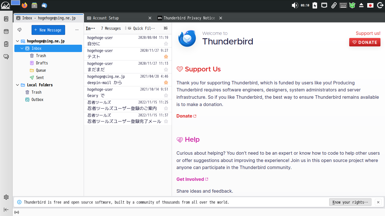Collapse the Inbox subfolders
The width and height of the screenshot is (385, 216).
click(x=22, y=48)
